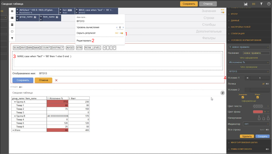Collapse the Группа A row
This screenshot has width=272, height=154.
[x=15, y=102]
